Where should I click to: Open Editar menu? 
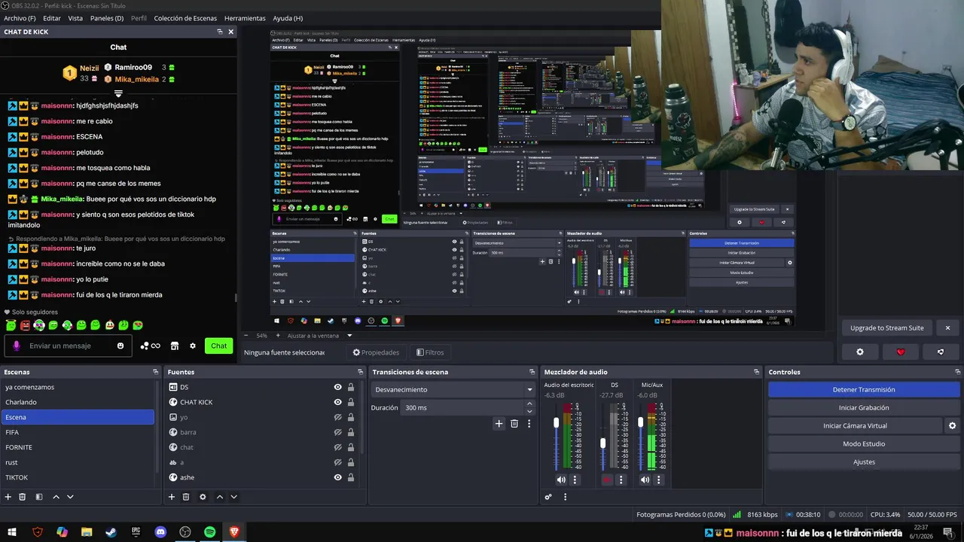(x=52, y=18)
